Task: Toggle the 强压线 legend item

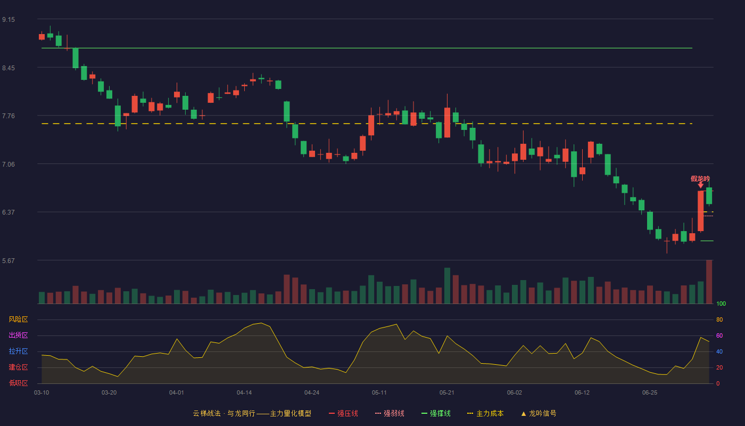Action: pyautogui.click(x=343, y=413)
